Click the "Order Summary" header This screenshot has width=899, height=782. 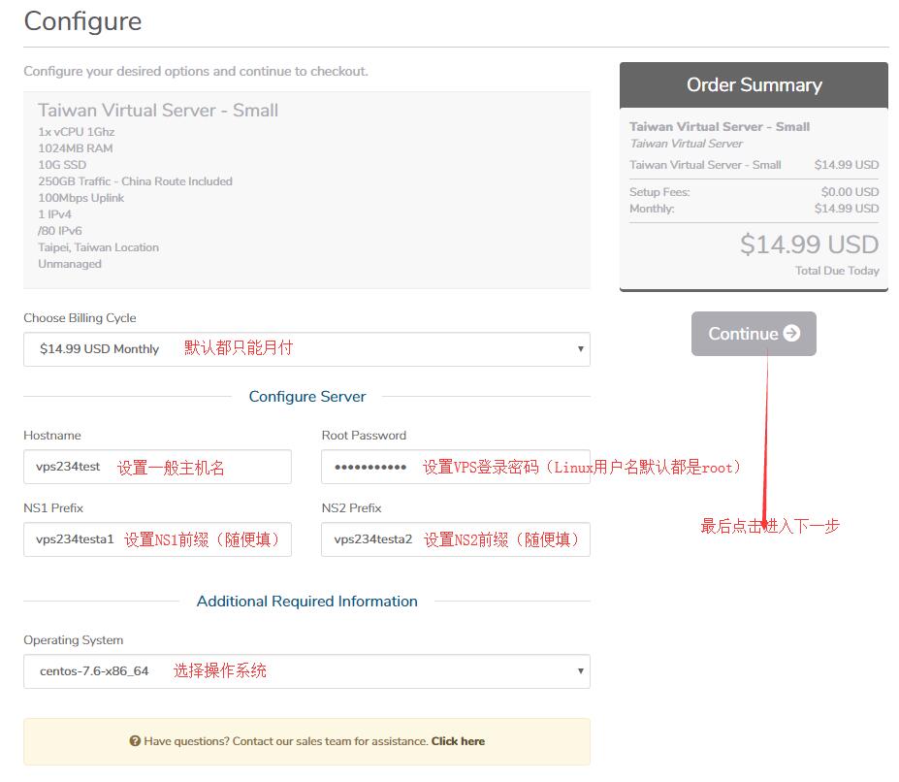point(754,85)
